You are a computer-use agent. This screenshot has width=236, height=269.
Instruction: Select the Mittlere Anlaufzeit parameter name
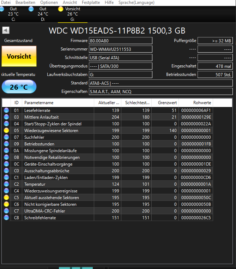[x=42, y=117]
